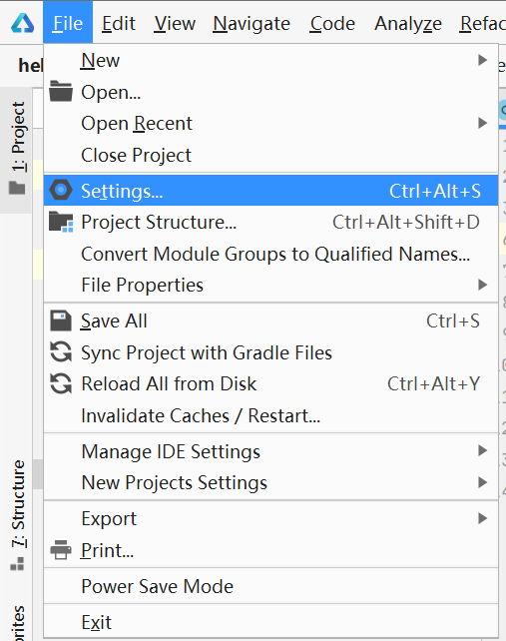The width and height of the screenshot is (506, 641).
Task: Open the Edit menu
Action: 119,23
